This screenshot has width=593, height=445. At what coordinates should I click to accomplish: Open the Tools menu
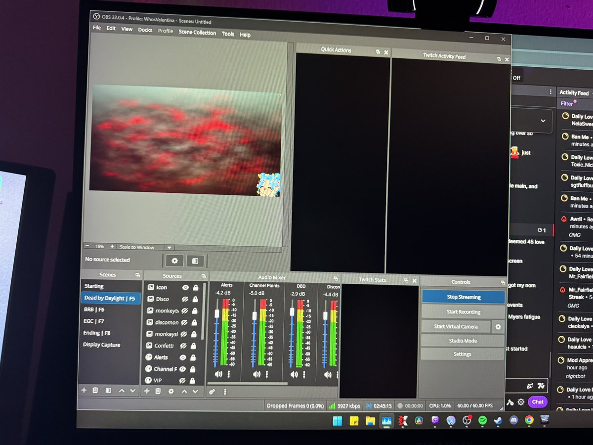228,34
